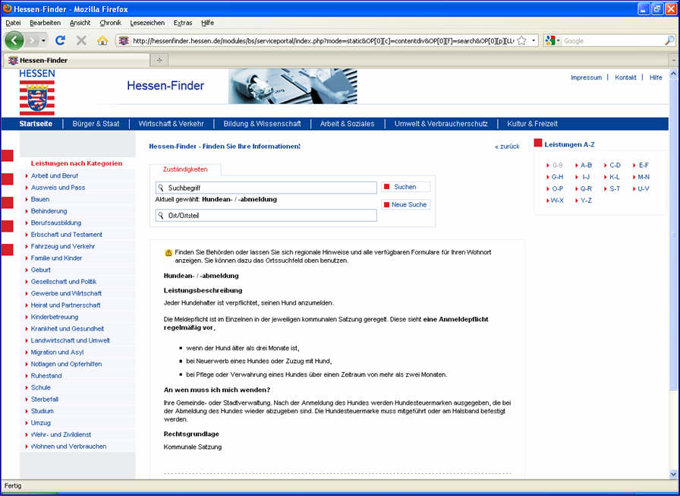Go to Startseite in navigation bar
680x496 pixels.
point(36,124)
